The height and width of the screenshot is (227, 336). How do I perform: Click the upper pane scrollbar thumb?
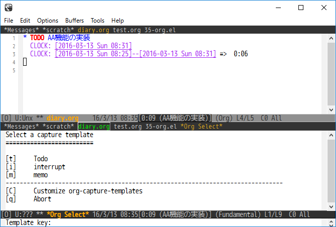331,74
